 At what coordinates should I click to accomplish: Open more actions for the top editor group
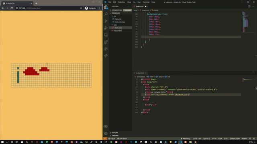tap(253, 6)
